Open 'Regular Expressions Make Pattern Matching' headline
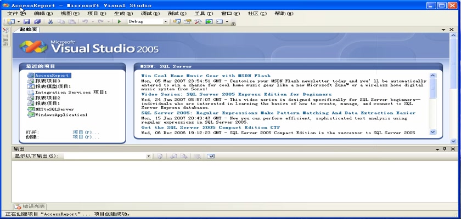Screen dimensions: 461x219 click(278, 113)
